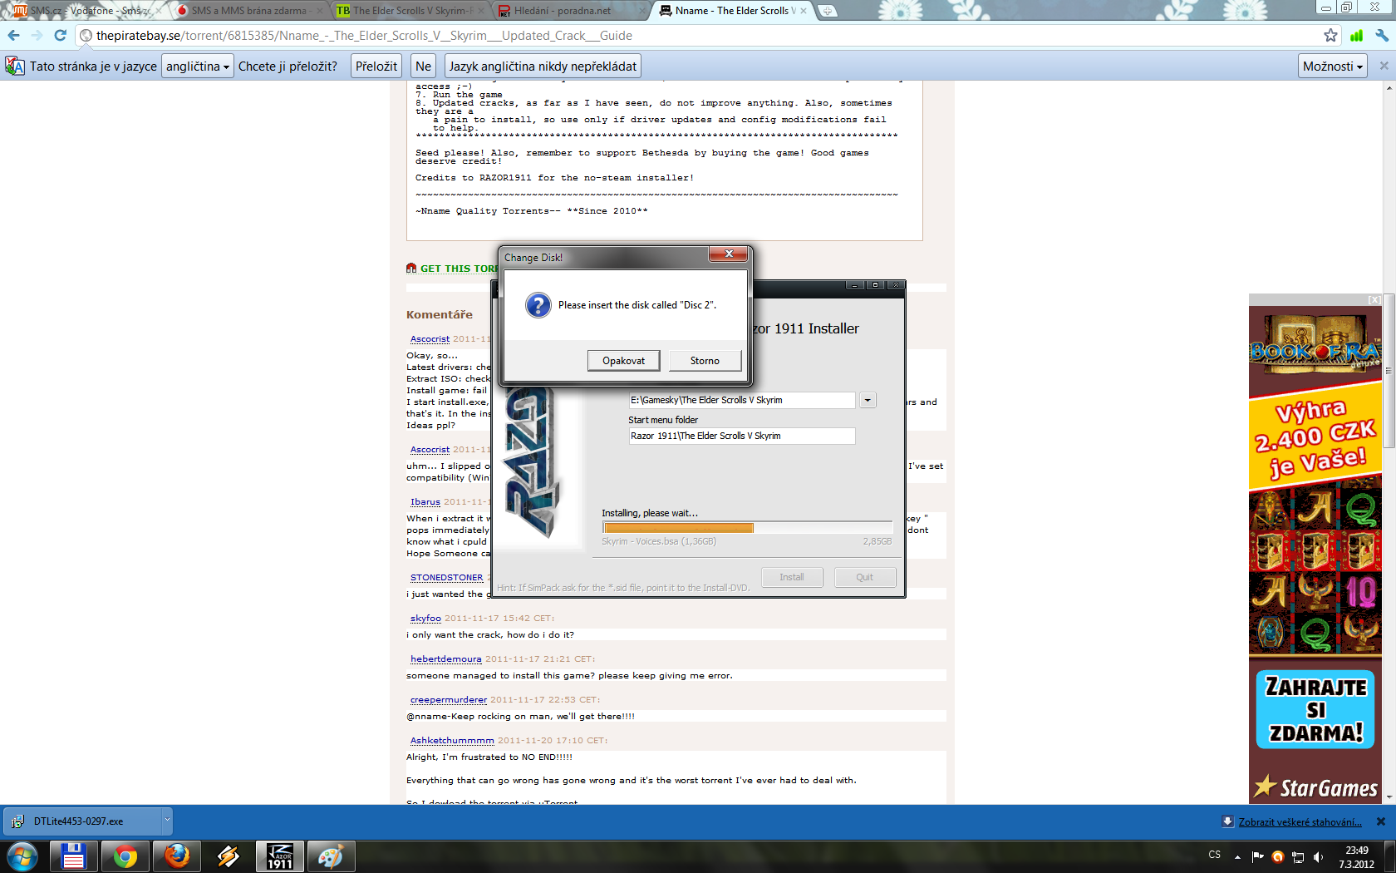Viewport: 1396px width, 873px height.
Task: Expand the install path dropdown arrow
Action: pyautogui.click(x=868, y=401)
